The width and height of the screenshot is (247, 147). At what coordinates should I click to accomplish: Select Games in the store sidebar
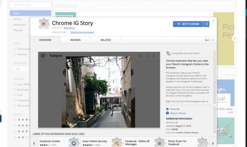18,19
